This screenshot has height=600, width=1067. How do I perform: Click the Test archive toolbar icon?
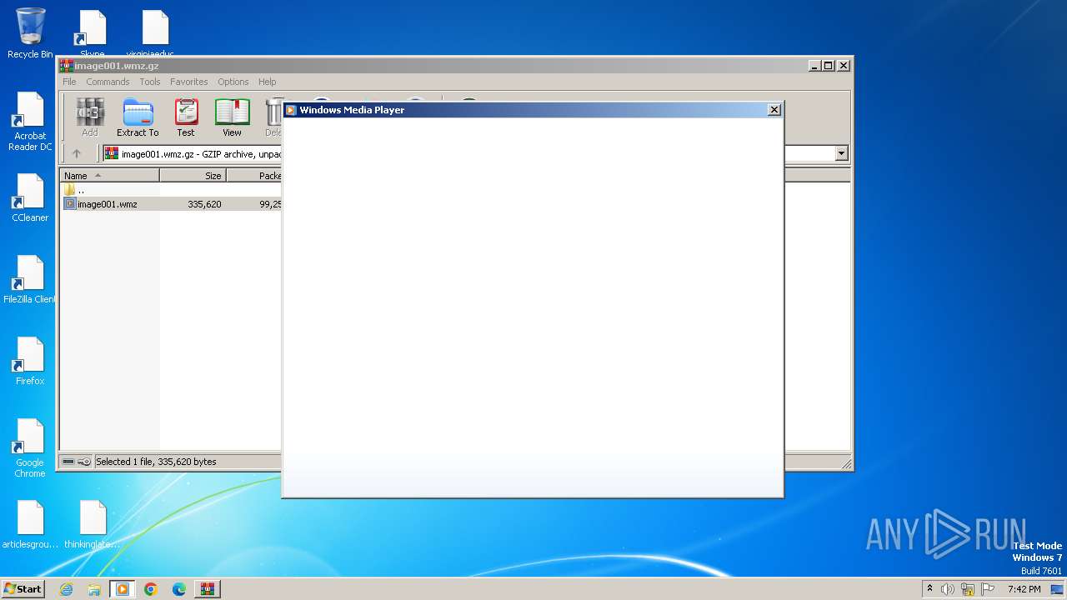pos(186,117)
